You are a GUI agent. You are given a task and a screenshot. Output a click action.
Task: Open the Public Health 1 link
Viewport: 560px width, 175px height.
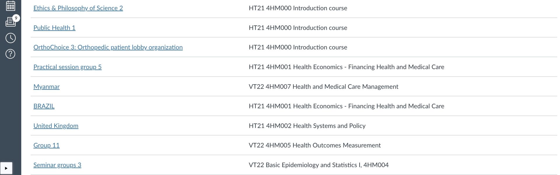[54, 28]
